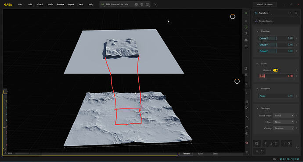The image size is (303, 162).
Task: Open the Edit menu
Action: [30, 4]
